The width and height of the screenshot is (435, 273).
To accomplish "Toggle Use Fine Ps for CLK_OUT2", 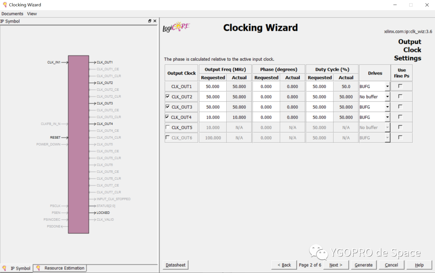I will click(400, 96).
